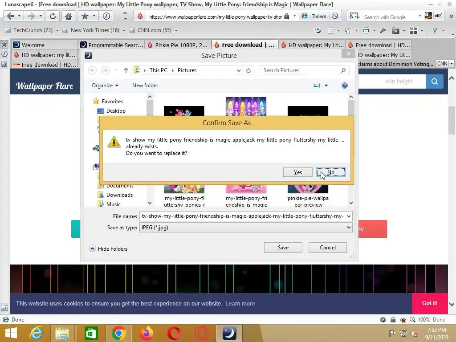The width and height of the screenshot is (456, 342).
Task: Open the TechCrunch (23) feed dropdown arrow
Action: tap(57, 30)
